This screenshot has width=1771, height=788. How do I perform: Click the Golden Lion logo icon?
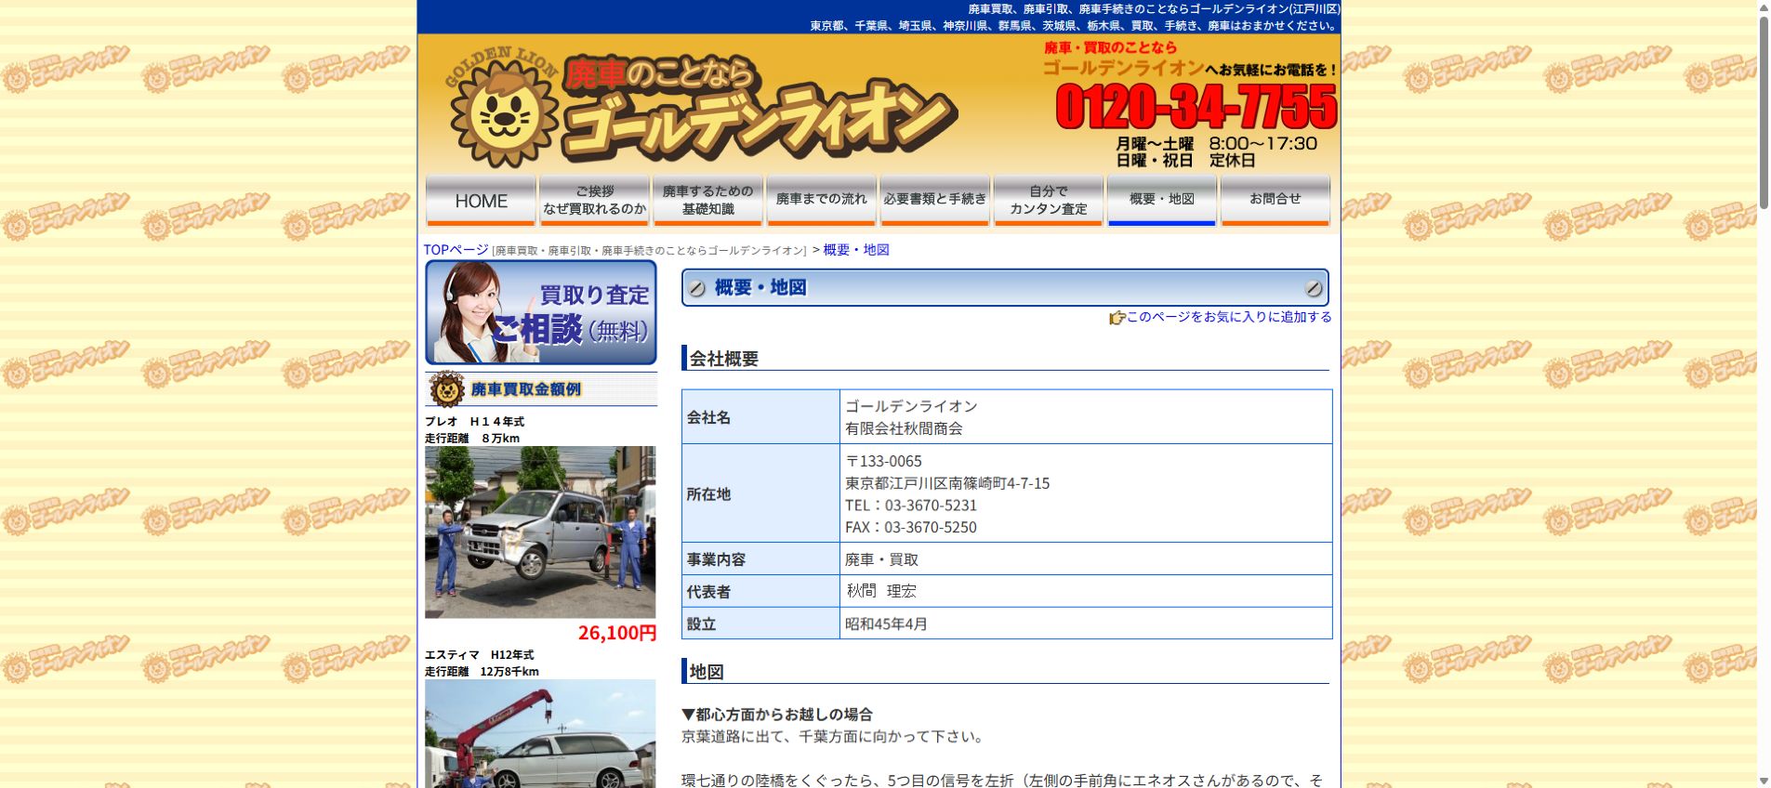[503, 108]
